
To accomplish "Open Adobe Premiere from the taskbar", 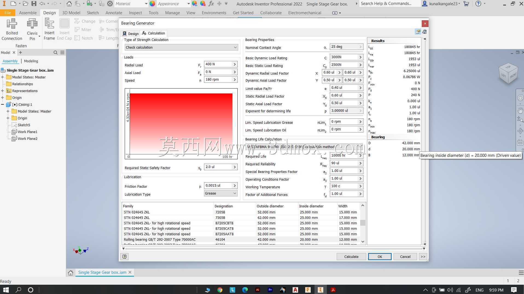I will pyautogui.click(x=270, y=290).
